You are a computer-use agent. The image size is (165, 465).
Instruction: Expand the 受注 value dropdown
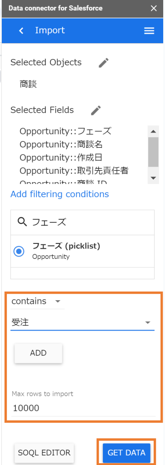click(82, 322)
